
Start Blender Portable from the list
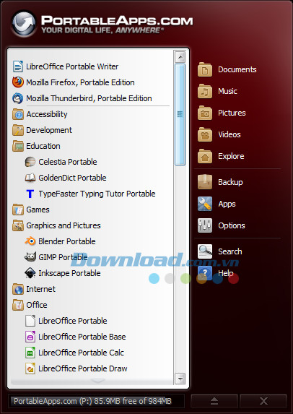[60, 241]
